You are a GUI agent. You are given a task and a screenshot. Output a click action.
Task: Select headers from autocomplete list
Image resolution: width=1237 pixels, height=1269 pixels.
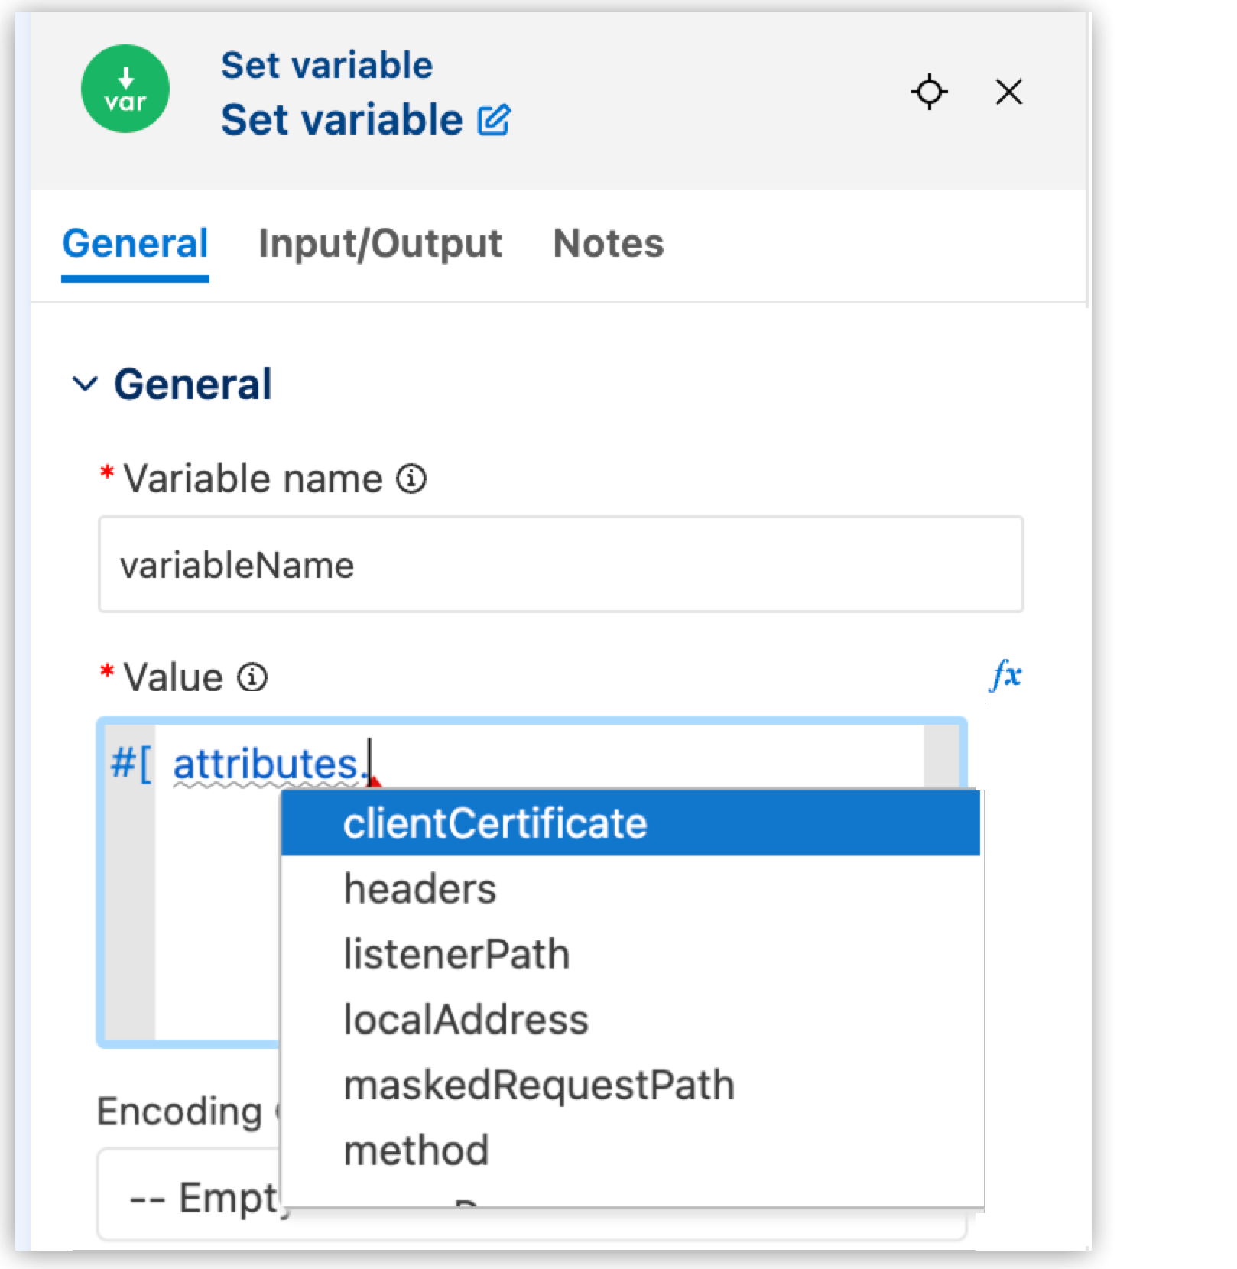tap(631, 889)
